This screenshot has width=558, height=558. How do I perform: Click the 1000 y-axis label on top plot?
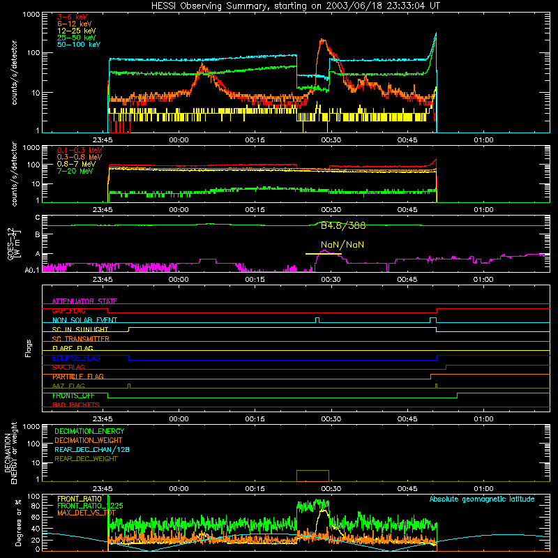coord(31,15)
